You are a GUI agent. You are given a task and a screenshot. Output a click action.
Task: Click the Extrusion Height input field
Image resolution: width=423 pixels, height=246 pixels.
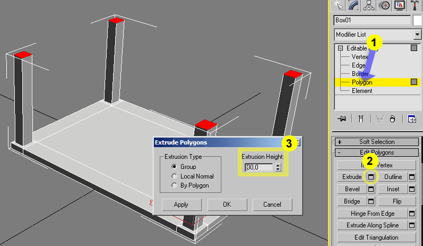click(x=260, y=167)
